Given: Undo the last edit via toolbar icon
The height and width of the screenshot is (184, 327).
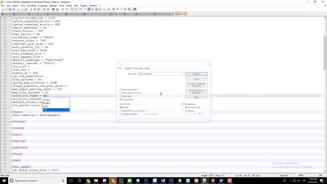Looking at the screenshot, I should pos(44,9).
